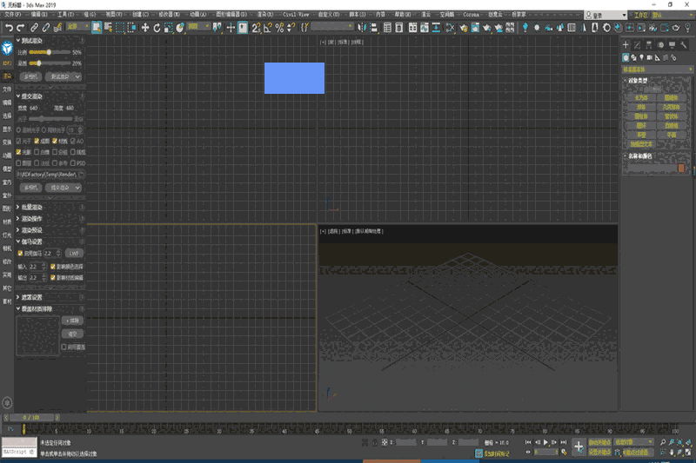Click the 长方体 box primitive button
This screenshot has width=696, height=463.
click(641, 97)
